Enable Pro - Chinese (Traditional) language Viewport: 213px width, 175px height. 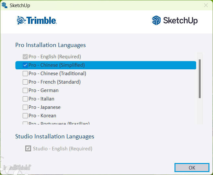pyautogui.click(x=25, y=74)
